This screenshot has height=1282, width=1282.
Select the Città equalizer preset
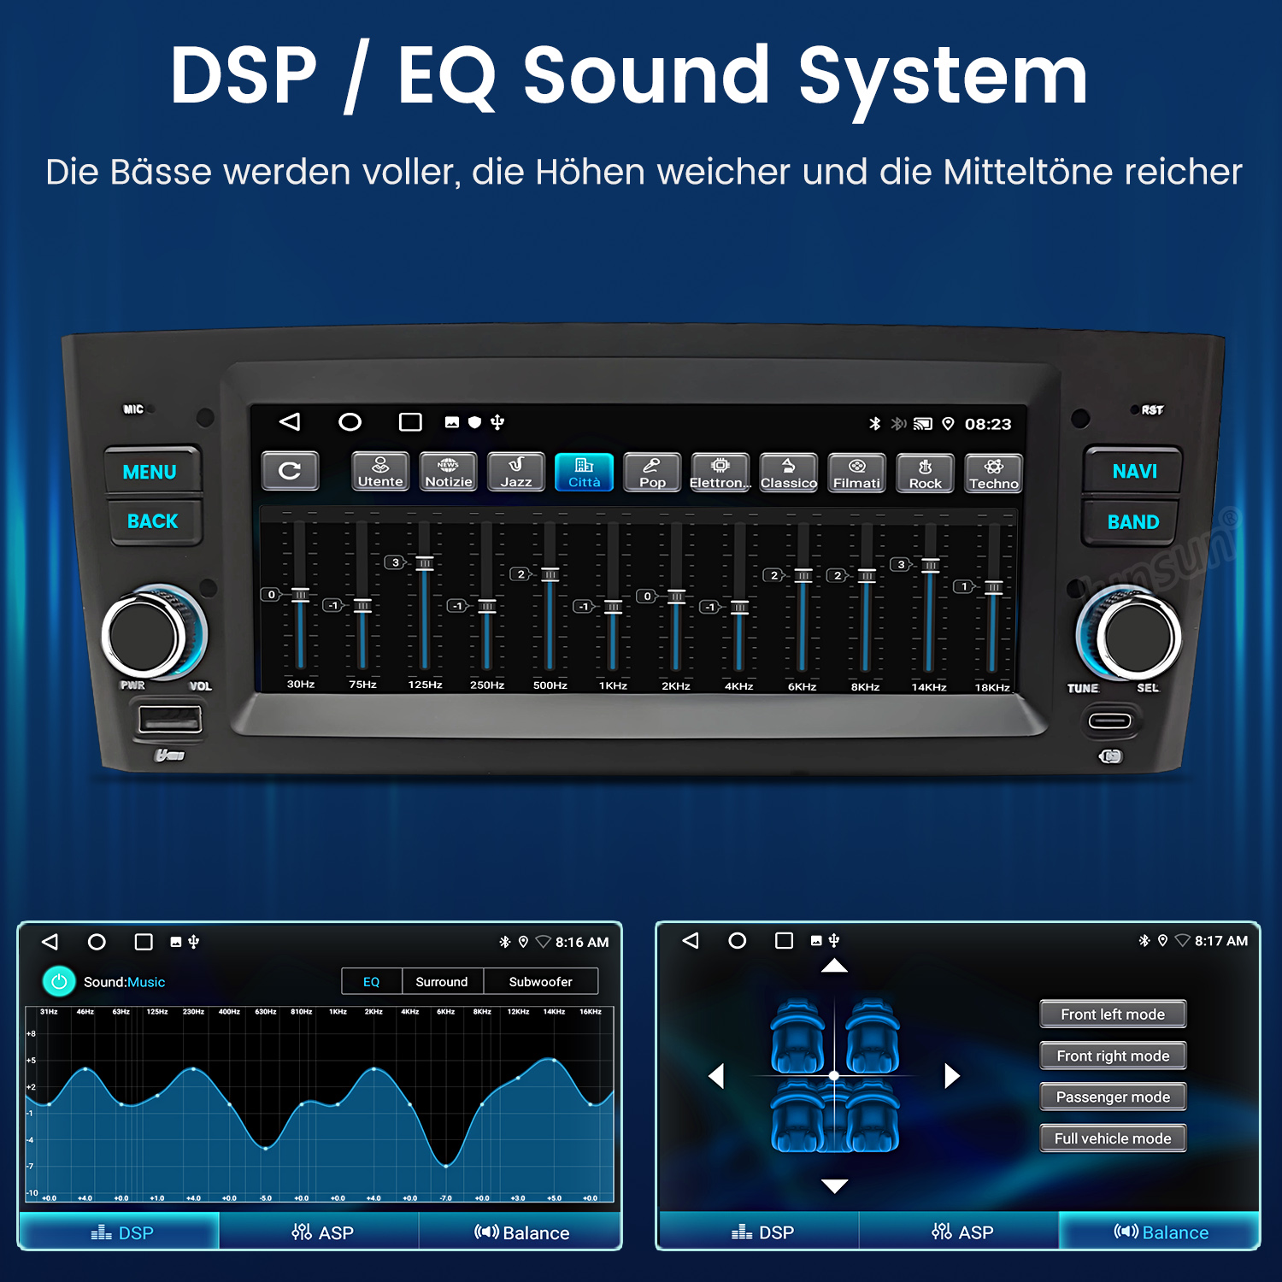point(585,472)
